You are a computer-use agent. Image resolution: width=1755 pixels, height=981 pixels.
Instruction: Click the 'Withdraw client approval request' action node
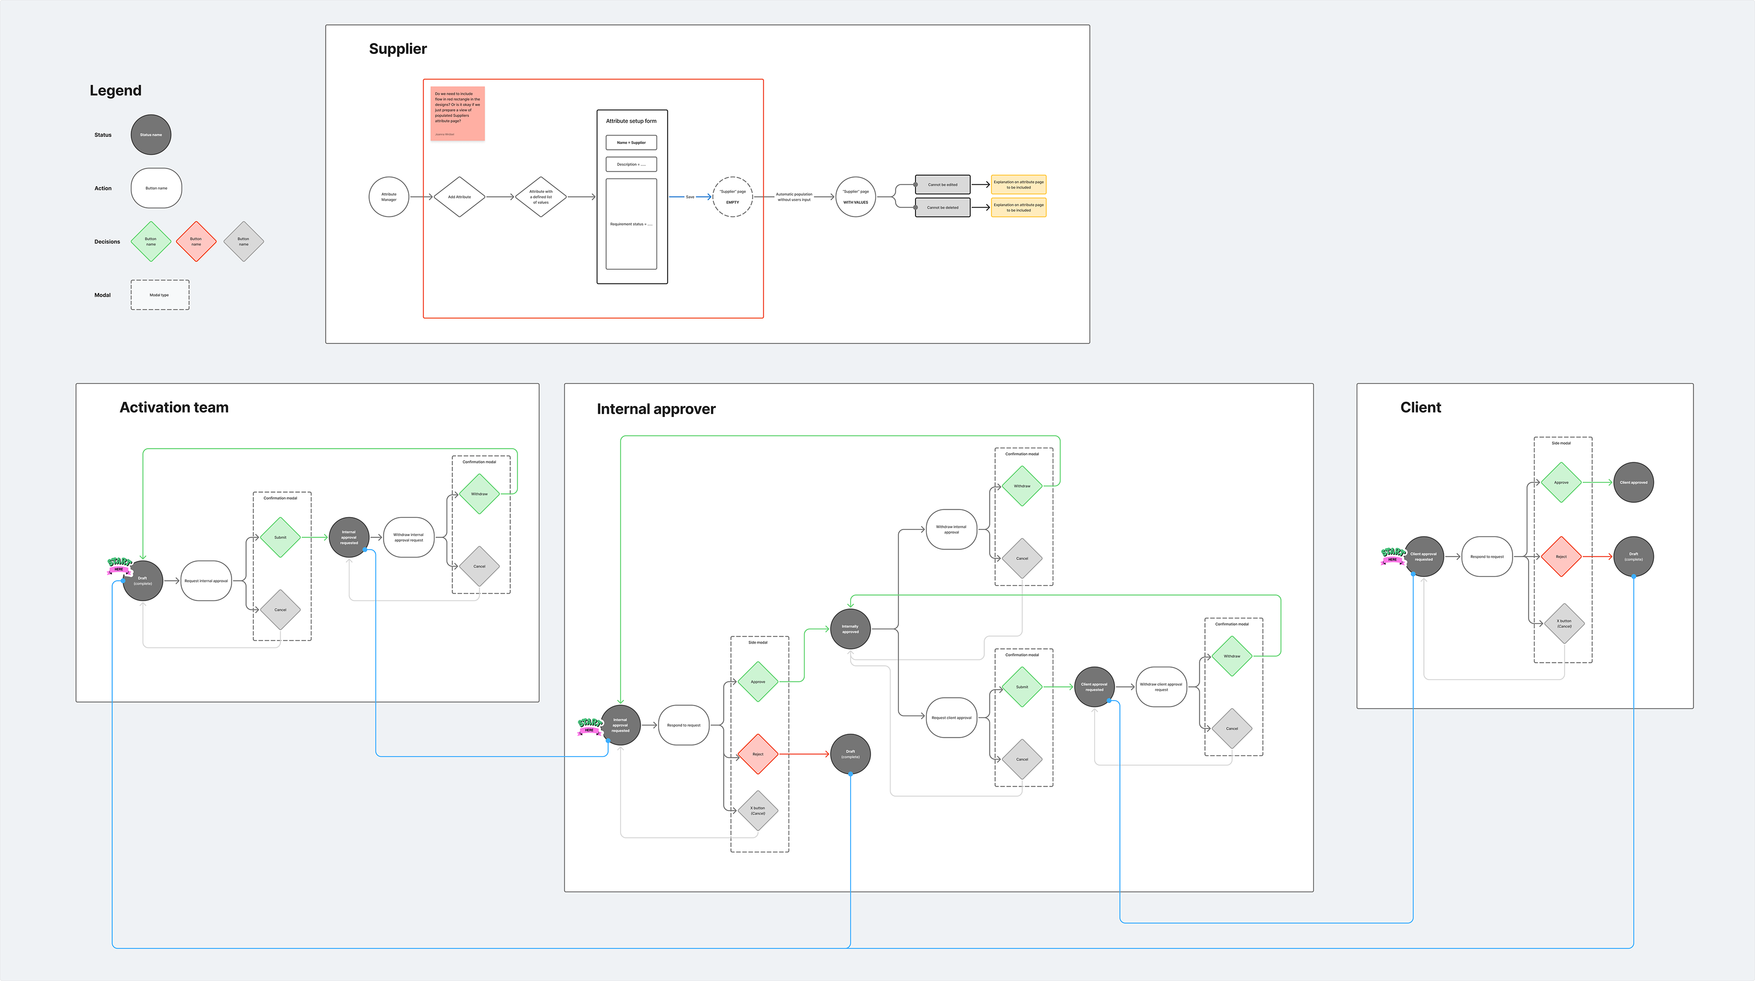[x=1161, y=687]
